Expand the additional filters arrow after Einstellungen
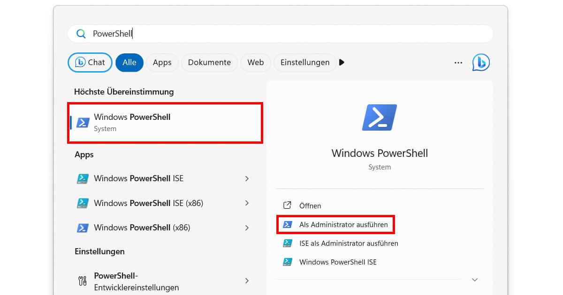Viewport: 563px width, 295px height. point(342,62)
